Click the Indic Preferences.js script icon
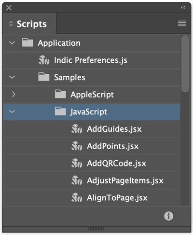 pyautogui.click(x=44, y=60)
